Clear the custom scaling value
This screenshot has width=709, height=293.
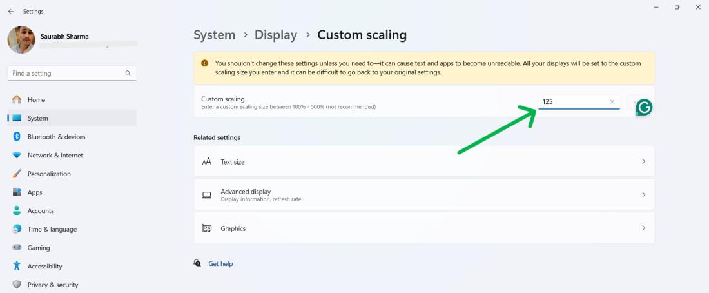coord(612,102)
